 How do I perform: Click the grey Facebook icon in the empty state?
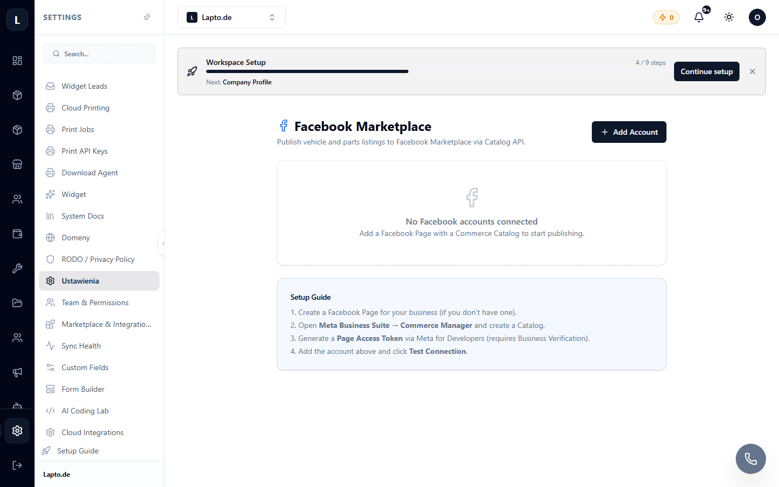click(x=472, y=198)
